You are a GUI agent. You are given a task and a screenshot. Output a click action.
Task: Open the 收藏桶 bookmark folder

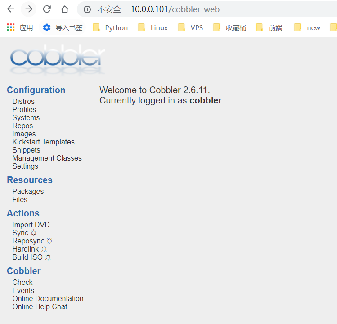(x=230, y=27)
